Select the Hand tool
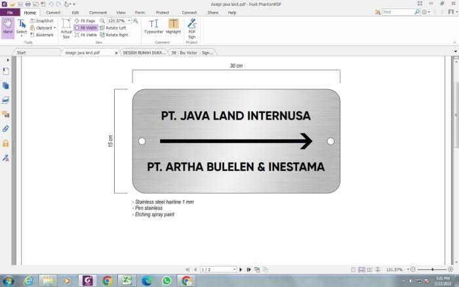This screenshot has width=459, height=287. click(x=8, y=28)
